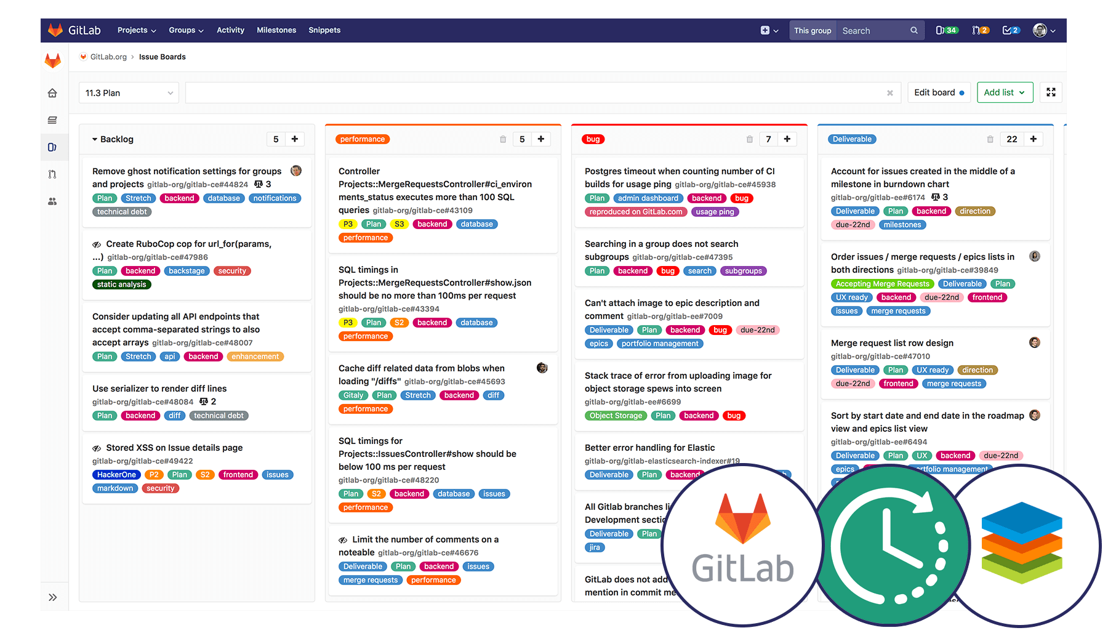The width and height of the screenshot is (1108, 633).
Task: Expand the Projects menu
Action: pos(137,30)
